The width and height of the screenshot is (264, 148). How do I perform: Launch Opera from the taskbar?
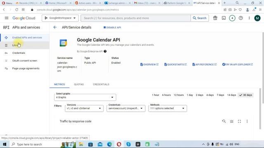(119, 144)
